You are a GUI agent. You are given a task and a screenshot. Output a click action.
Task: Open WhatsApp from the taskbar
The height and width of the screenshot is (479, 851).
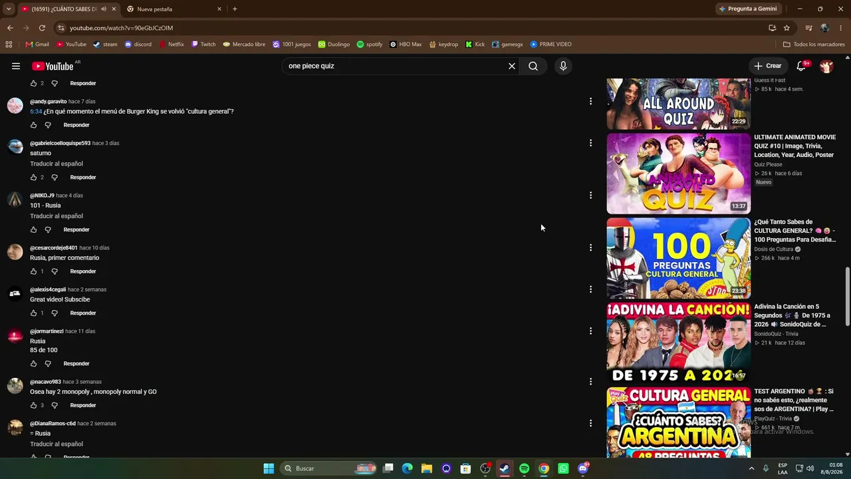[x=563, y=468]
